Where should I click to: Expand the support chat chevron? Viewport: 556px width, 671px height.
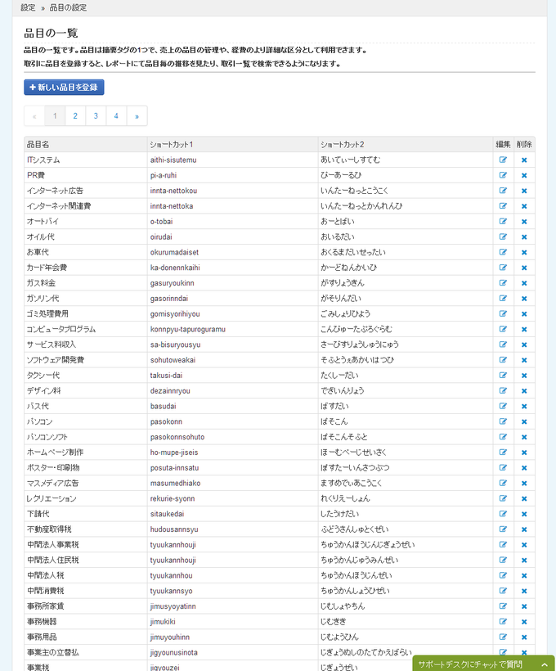coord(545,664)
